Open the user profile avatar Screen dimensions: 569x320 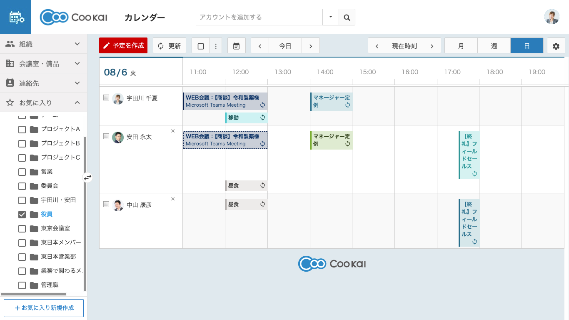tap(552, 17)
